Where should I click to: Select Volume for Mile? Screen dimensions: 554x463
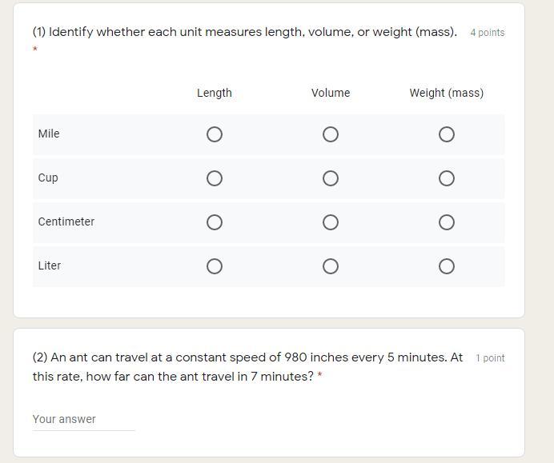point(331,134)
